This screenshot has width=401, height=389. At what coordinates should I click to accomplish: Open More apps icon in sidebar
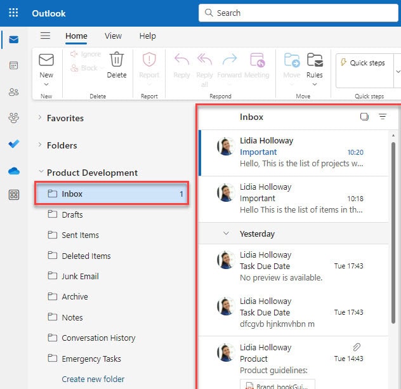13,195
